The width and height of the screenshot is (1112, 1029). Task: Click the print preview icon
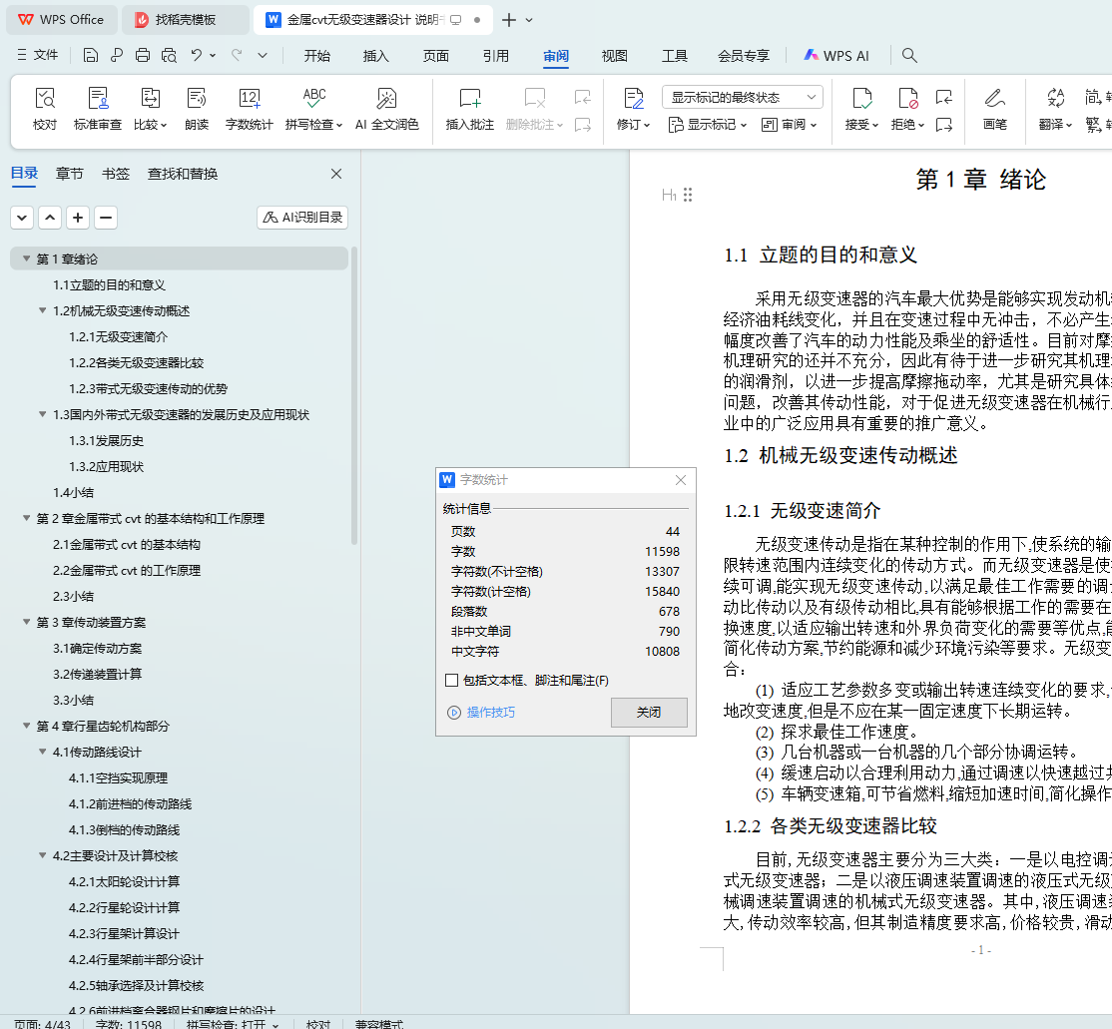click(x=169, y=55)
